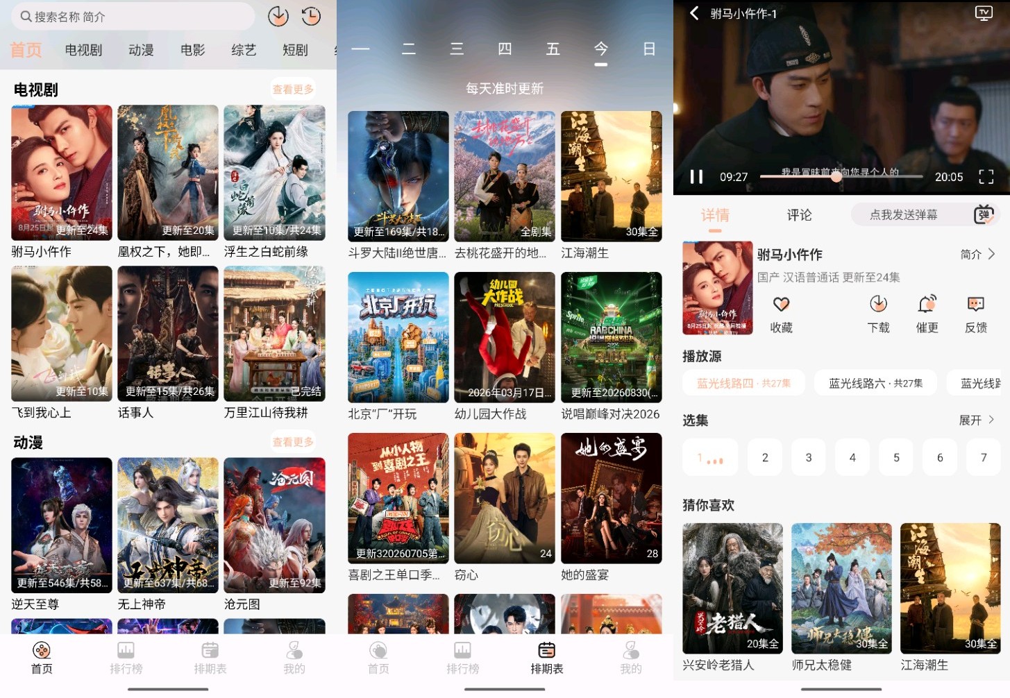The height and width of the screenshot is (698, 1010).
Task: Open the 北京“厂”开玩 show poster
Action: [x=398, y=337]
